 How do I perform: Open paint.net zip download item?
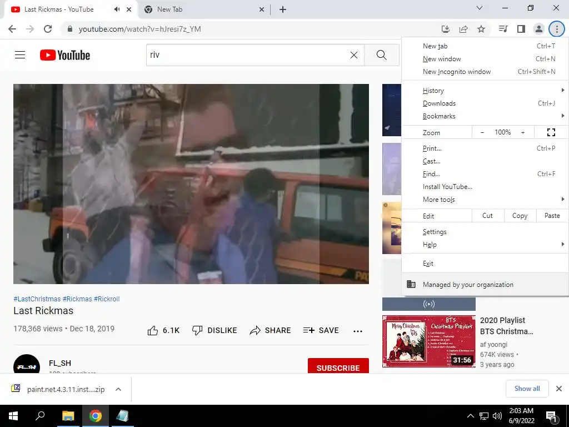coord(58,389)
